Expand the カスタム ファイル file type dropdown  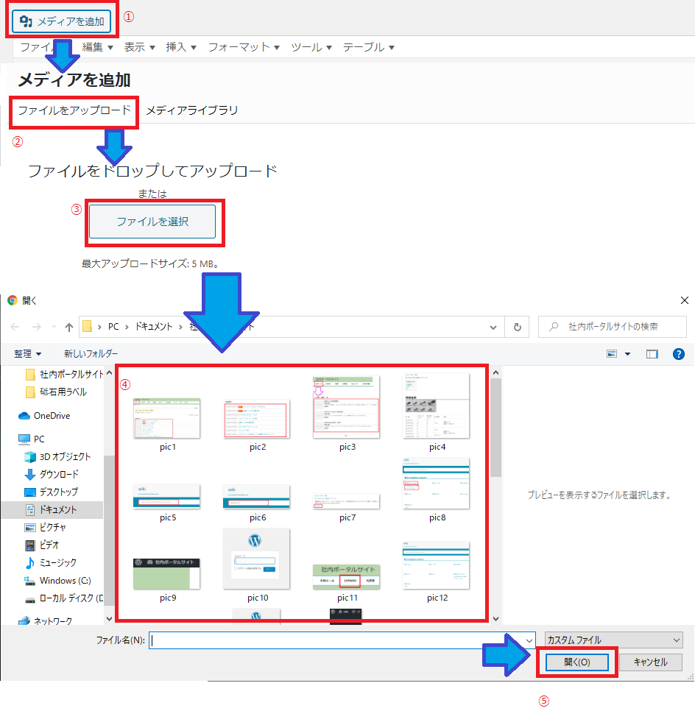(613, 640)
